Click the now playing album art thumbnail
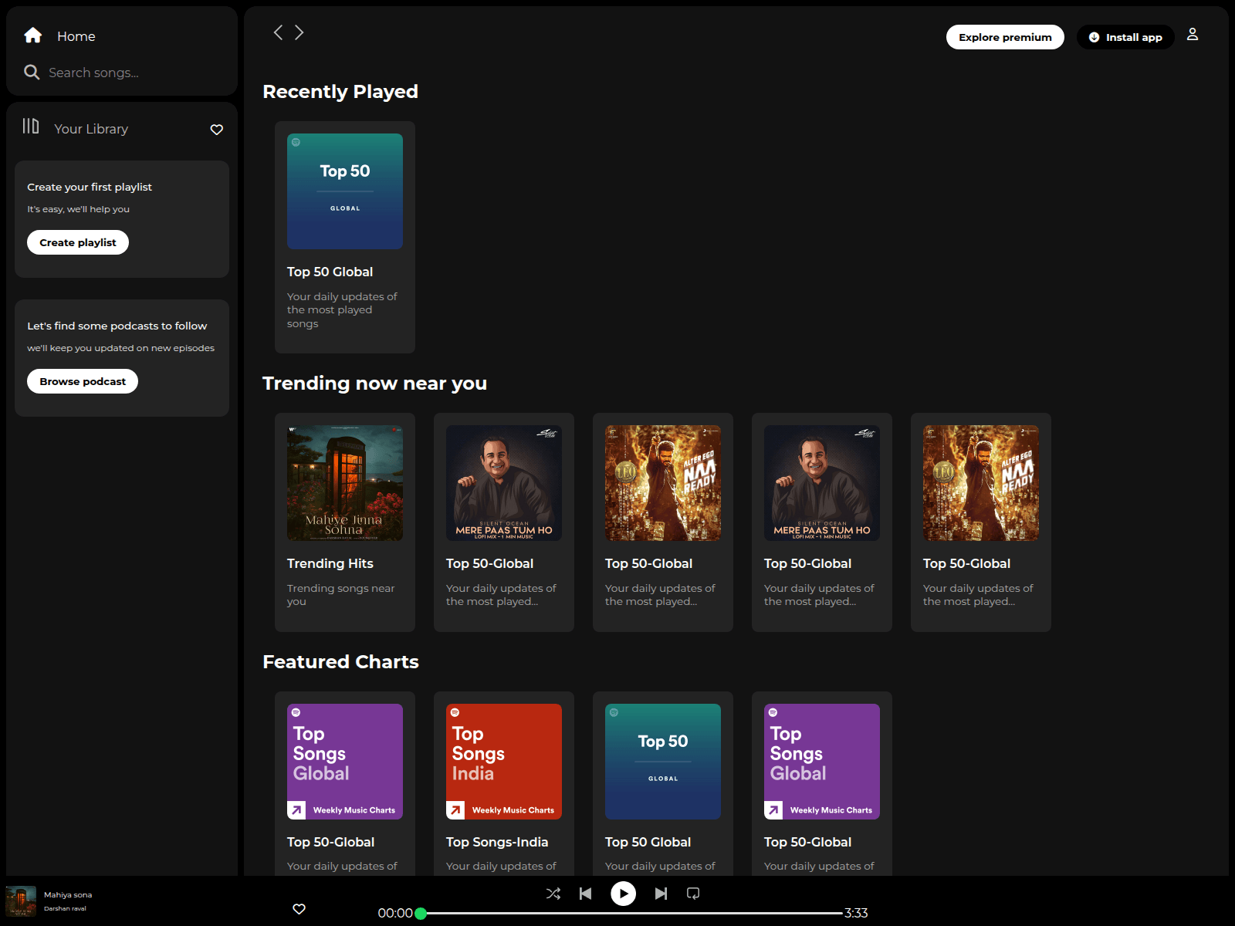Screen dimensions: 1235x926 [x=21, y=901]
